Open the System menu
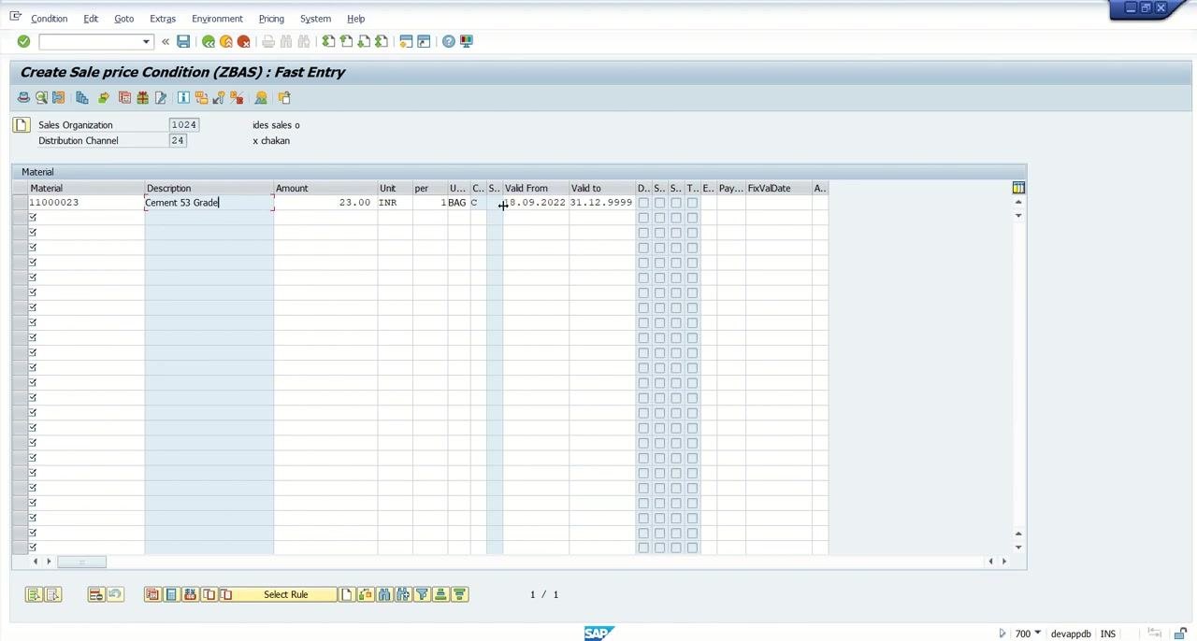This screenshot has width=1197, height=641. pos(315,19)
